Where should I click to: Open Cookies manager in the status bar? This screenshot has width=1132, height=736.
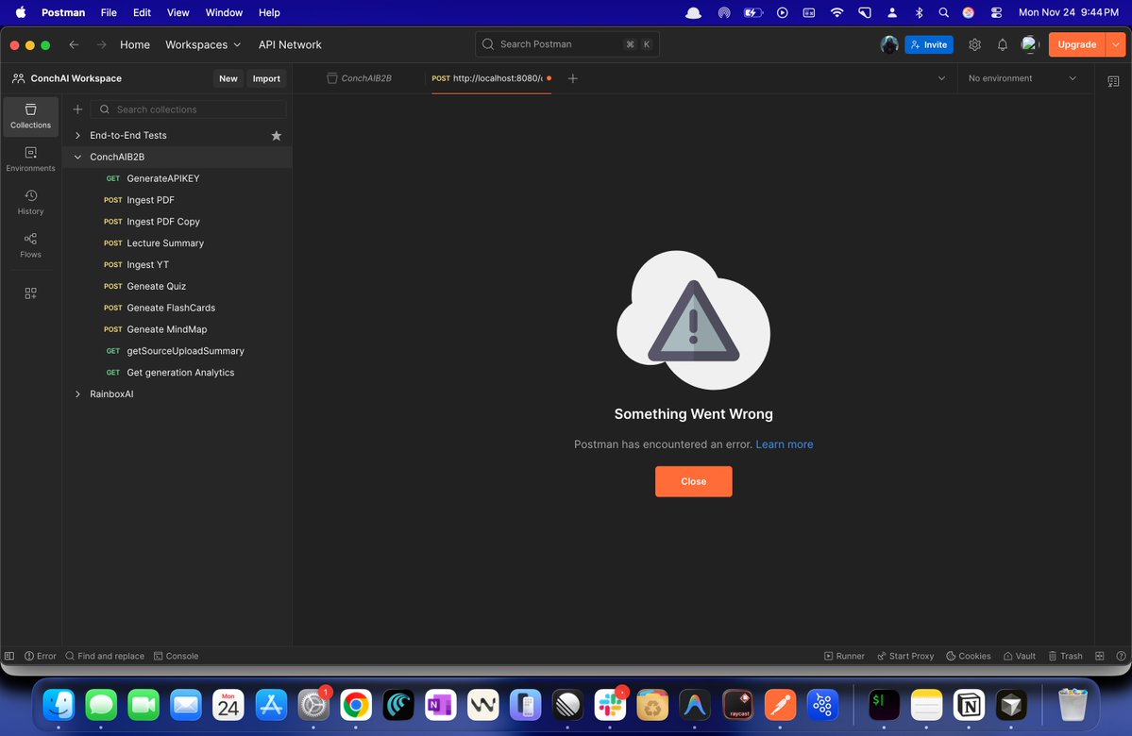click(x=968, y=656)
